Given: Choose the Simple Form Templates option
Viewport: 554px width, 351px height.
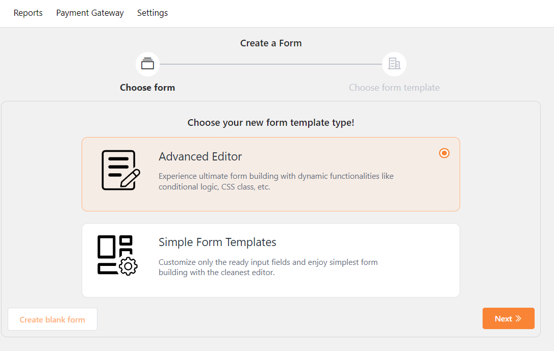Looking at the screenshot, I should pyautogui.click(x=271, y=260).
